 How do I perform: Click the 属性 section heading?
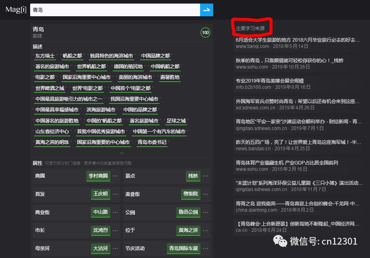[37, 163]
